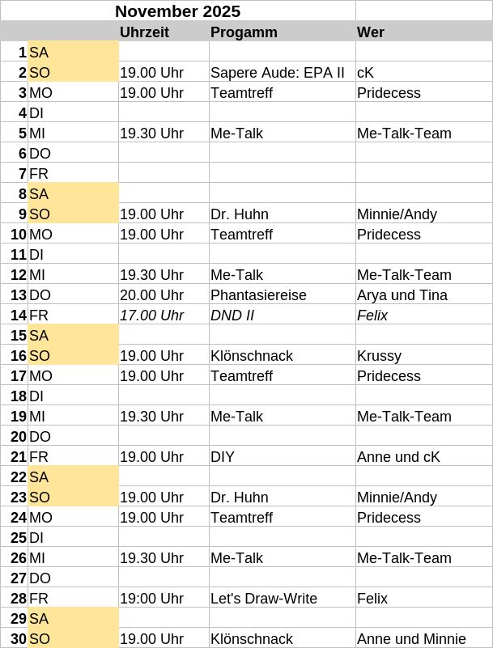
Task: Select the Progamm column header
Action: [244, 32]
